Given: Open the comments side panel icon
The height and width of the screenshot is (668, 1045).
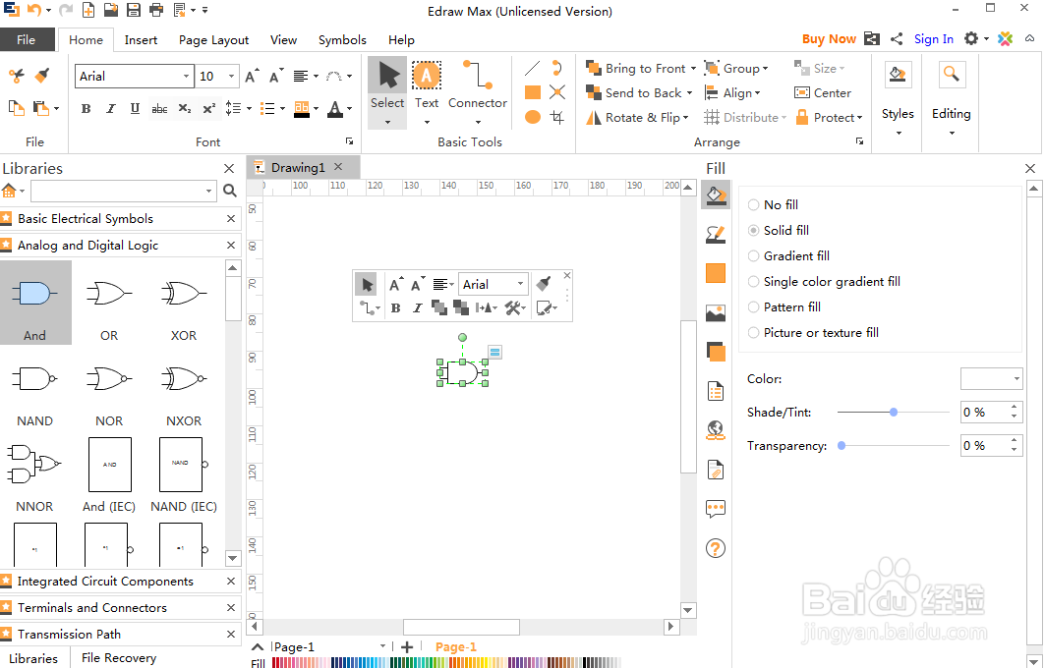Looking at the screenshot, I should tap(715, 510).
